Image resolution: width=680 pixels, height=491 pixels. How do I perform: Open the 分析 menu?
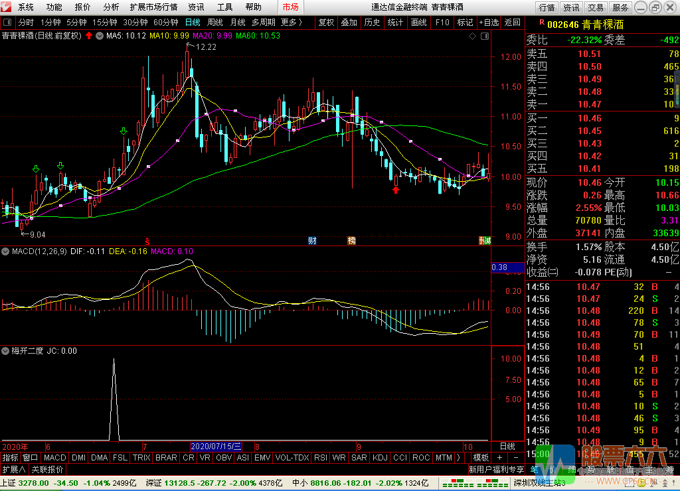(x=112, y=7)
